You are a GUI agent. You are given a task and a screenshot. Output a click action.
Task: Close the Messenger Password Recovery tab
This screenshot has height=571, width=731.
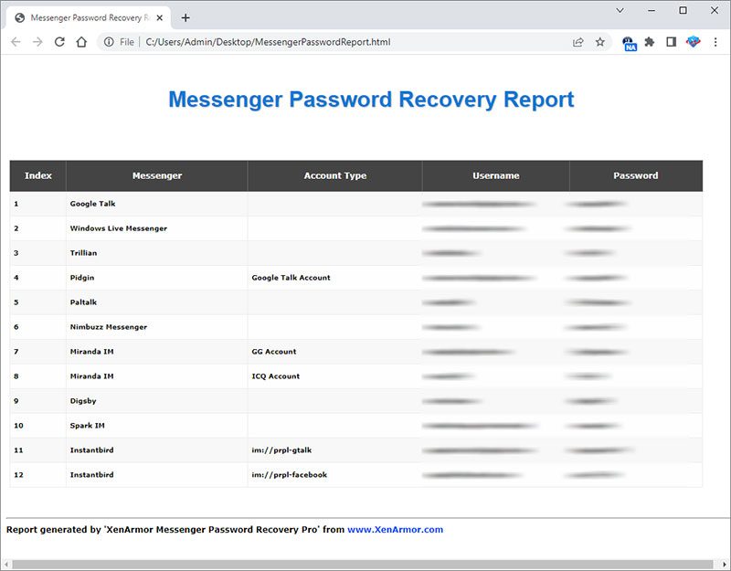tap(159, 17)
